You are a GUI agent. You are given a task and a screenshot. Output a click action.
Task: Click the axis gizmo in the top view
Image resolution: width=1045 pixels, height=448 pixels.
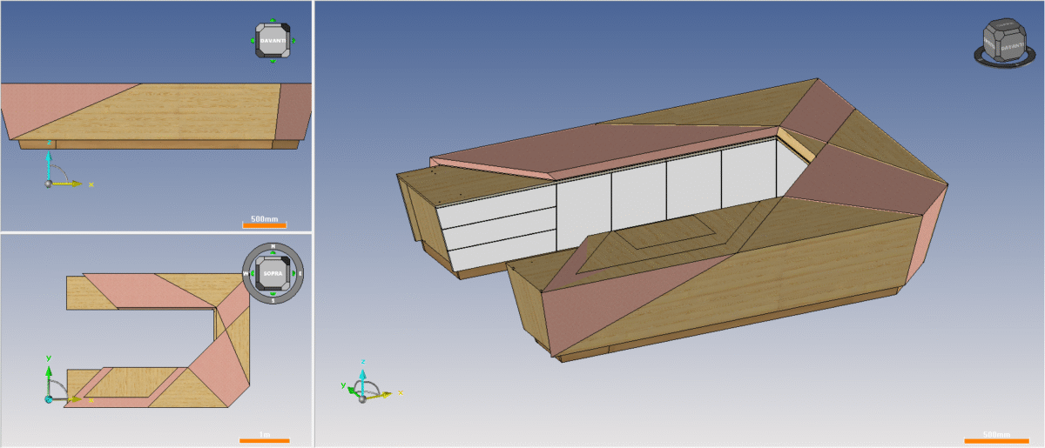tap(51, 396)
